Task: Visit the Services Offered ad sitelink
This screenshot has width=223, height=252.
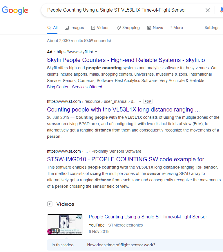Action: click(x=87, y=87)
